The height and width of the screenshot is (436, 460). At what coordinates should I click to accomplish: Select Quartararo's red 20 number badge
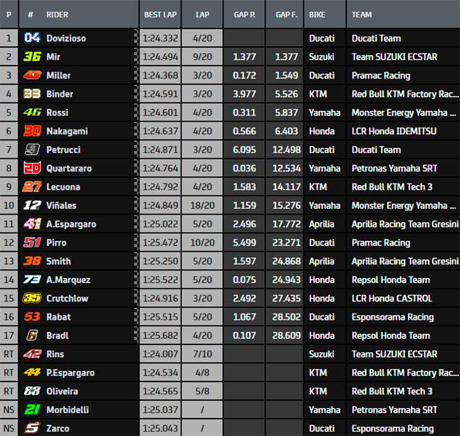[32, 168]
